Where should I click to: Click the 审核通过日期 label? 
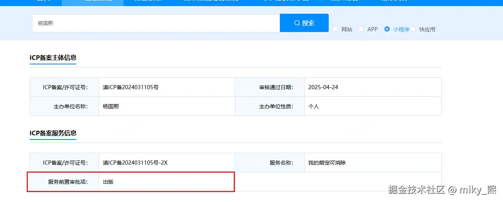pos(276,87)
